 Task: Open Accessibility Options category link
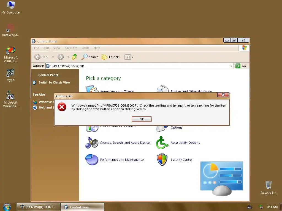[185, 143]
